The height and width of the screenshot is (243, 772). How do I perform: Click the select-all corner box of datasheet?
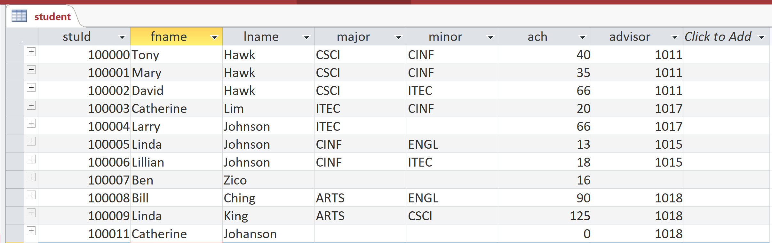tap(22, 36)
